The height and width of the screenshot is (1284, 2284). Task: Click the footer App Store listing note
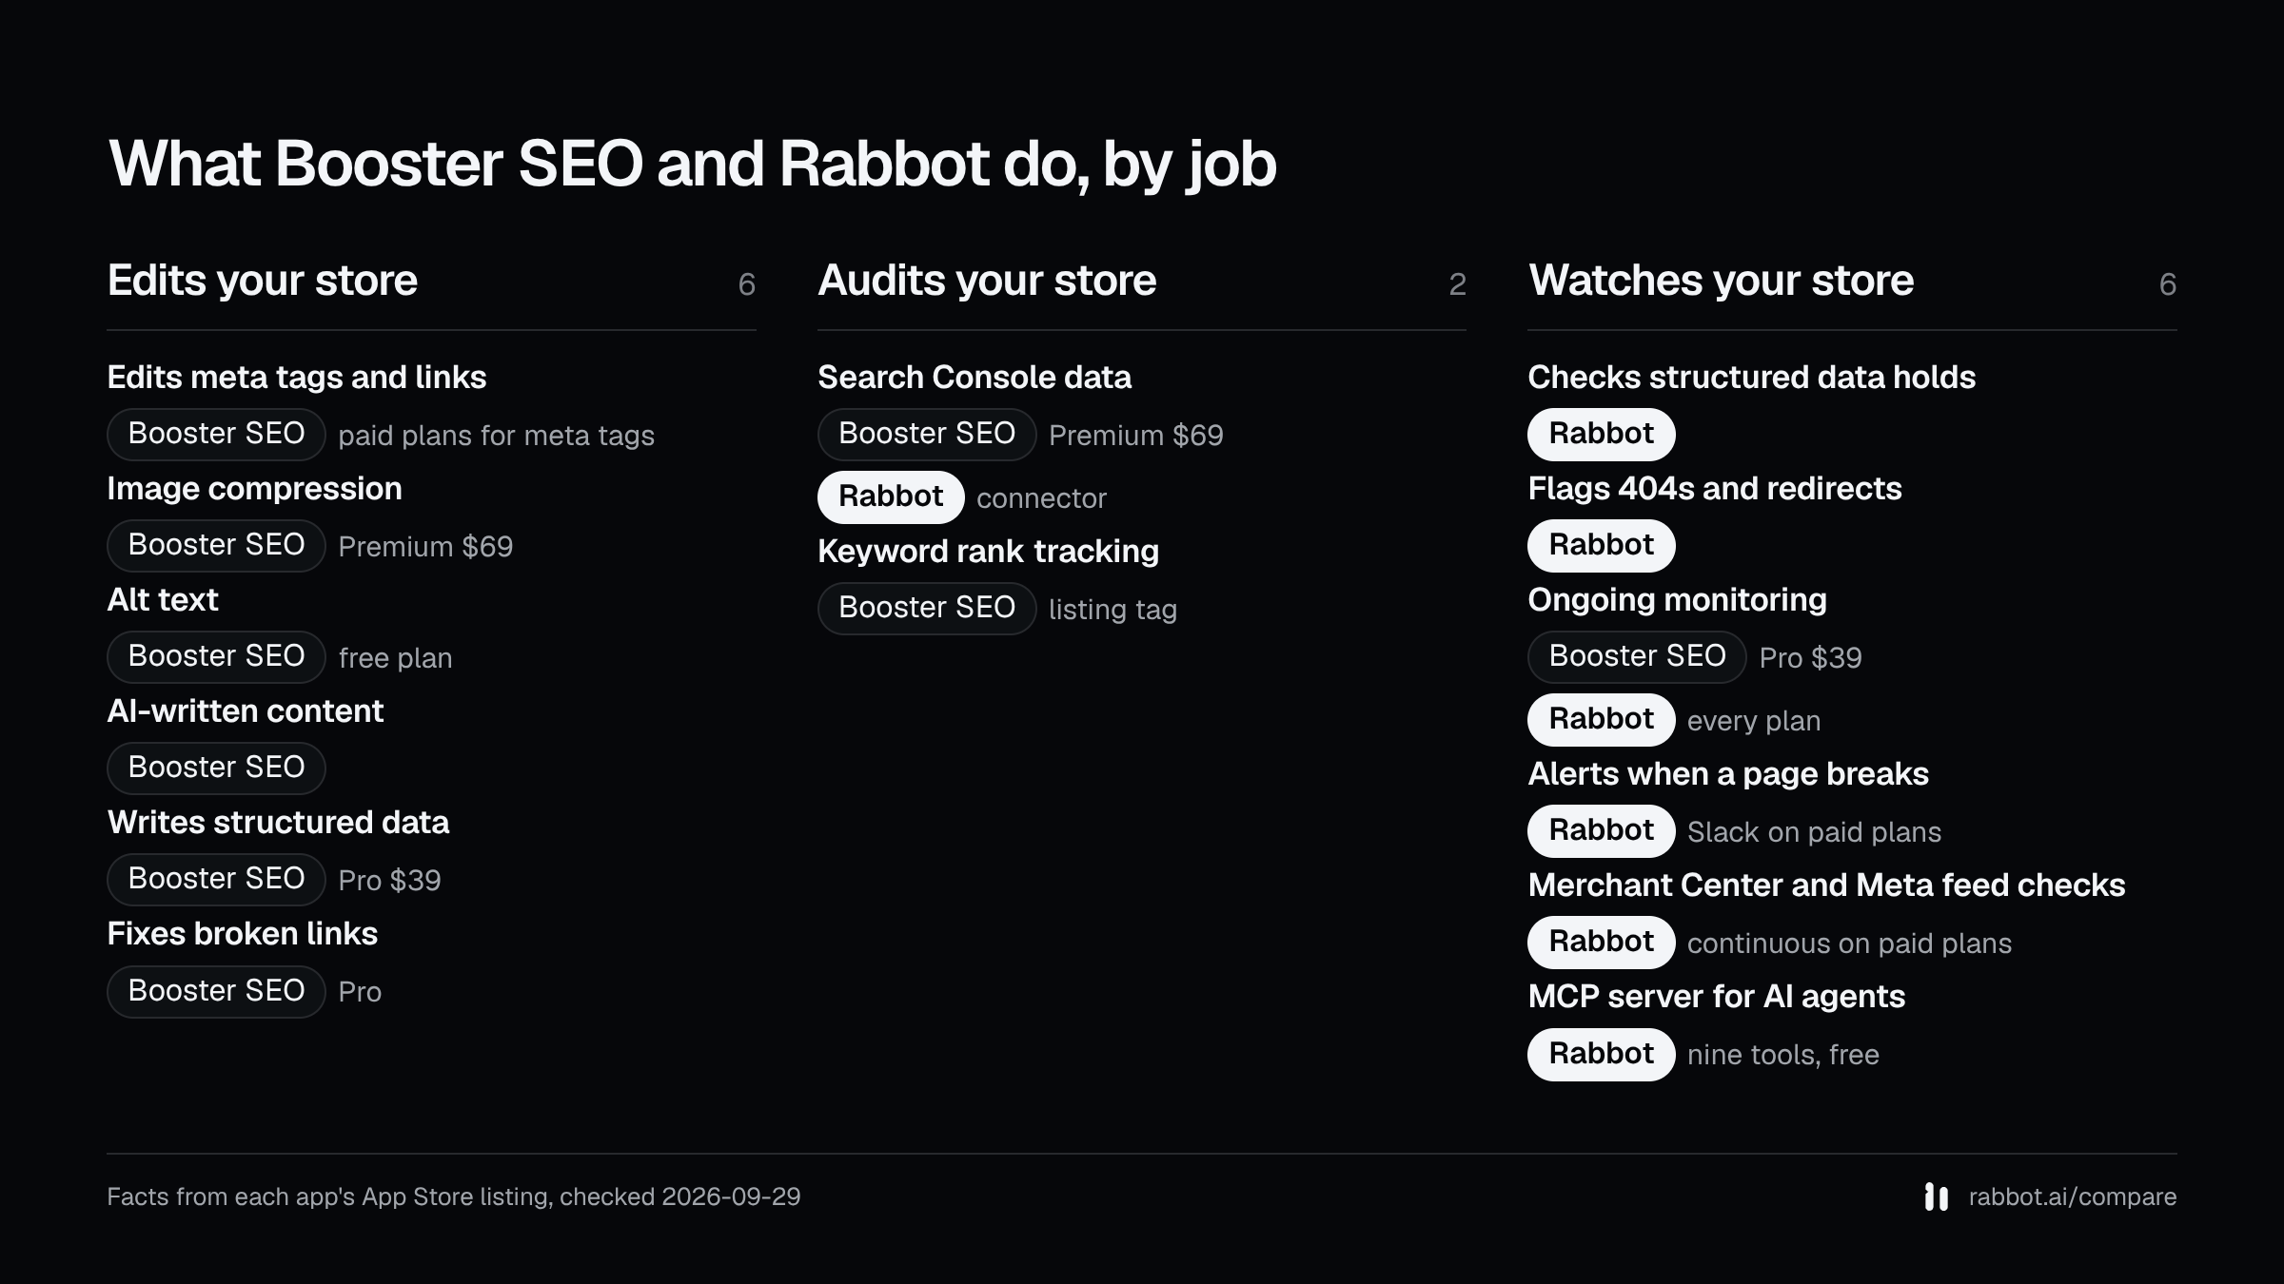point(453,1196)
